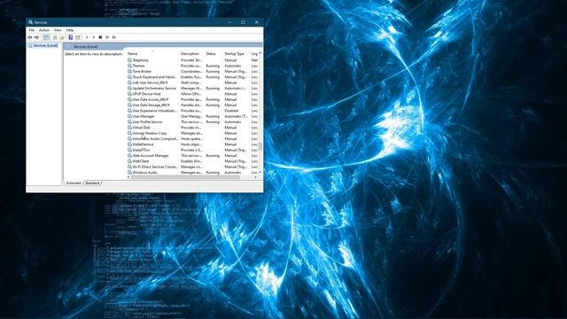Screen dimensions: 567x319
Task: Click the vertical scrollbar thumb
Action: point(260,146)
